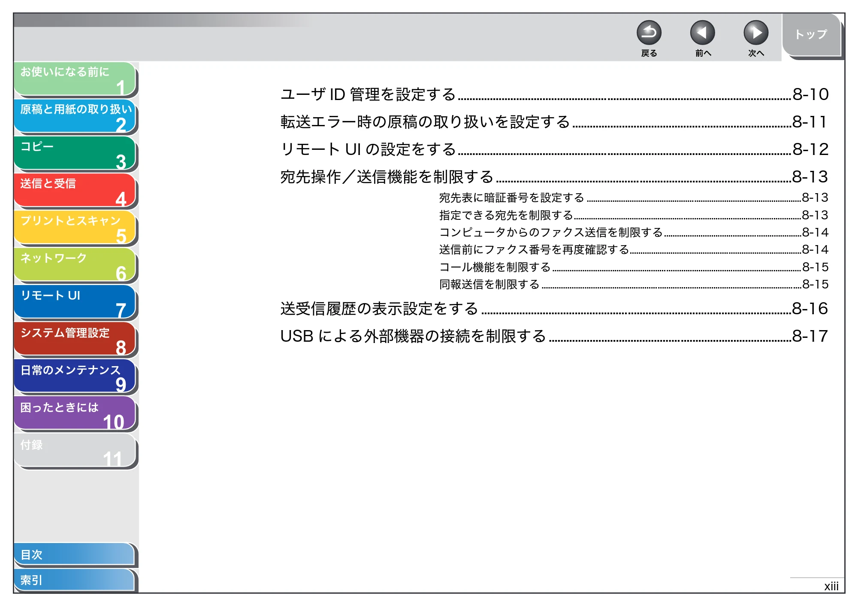Go to 送信と受信 chapter 4 tab

pyautogui.click(x=75, y=191)
